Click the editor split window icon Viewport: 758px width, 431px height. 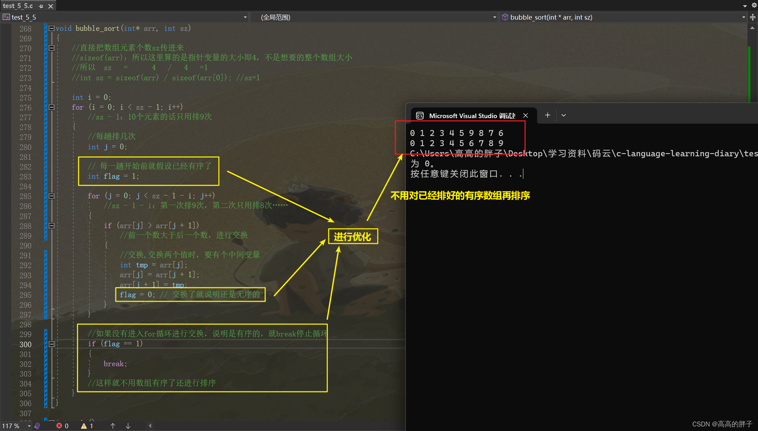753,17
